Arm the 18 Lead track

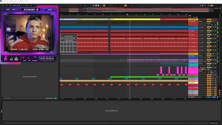215,67
